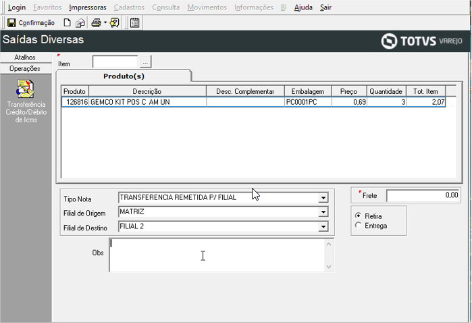472x323 pixels.
Task: Click the Quantidade column header
Action: click(x=386, y=91)
